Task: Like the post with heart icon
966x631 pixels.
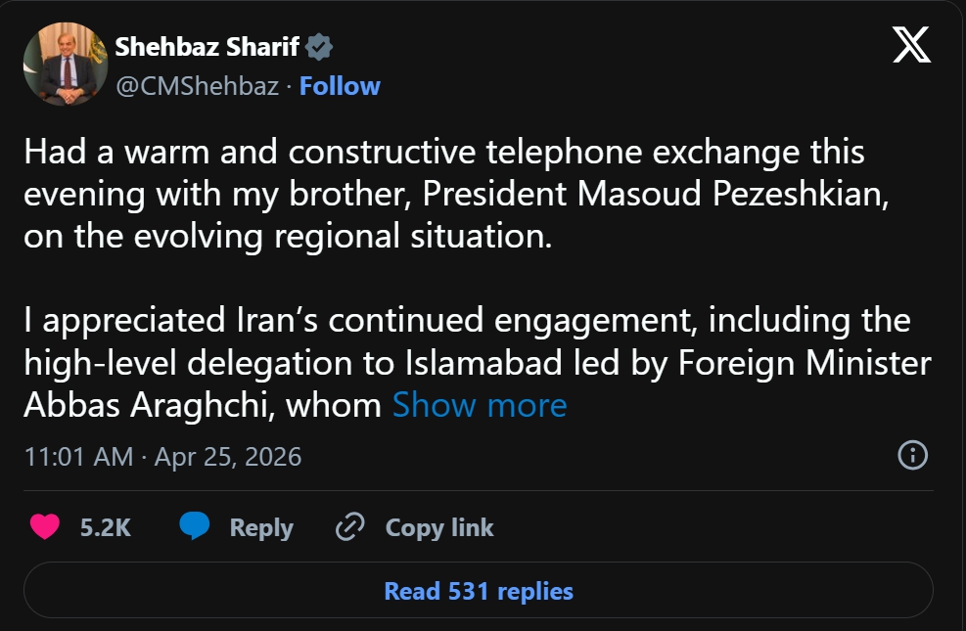Action: (x=44, y=527)
